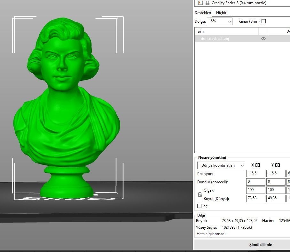Click the İsim column header
The width and height of the screenshot is (290, 252).
226,31
